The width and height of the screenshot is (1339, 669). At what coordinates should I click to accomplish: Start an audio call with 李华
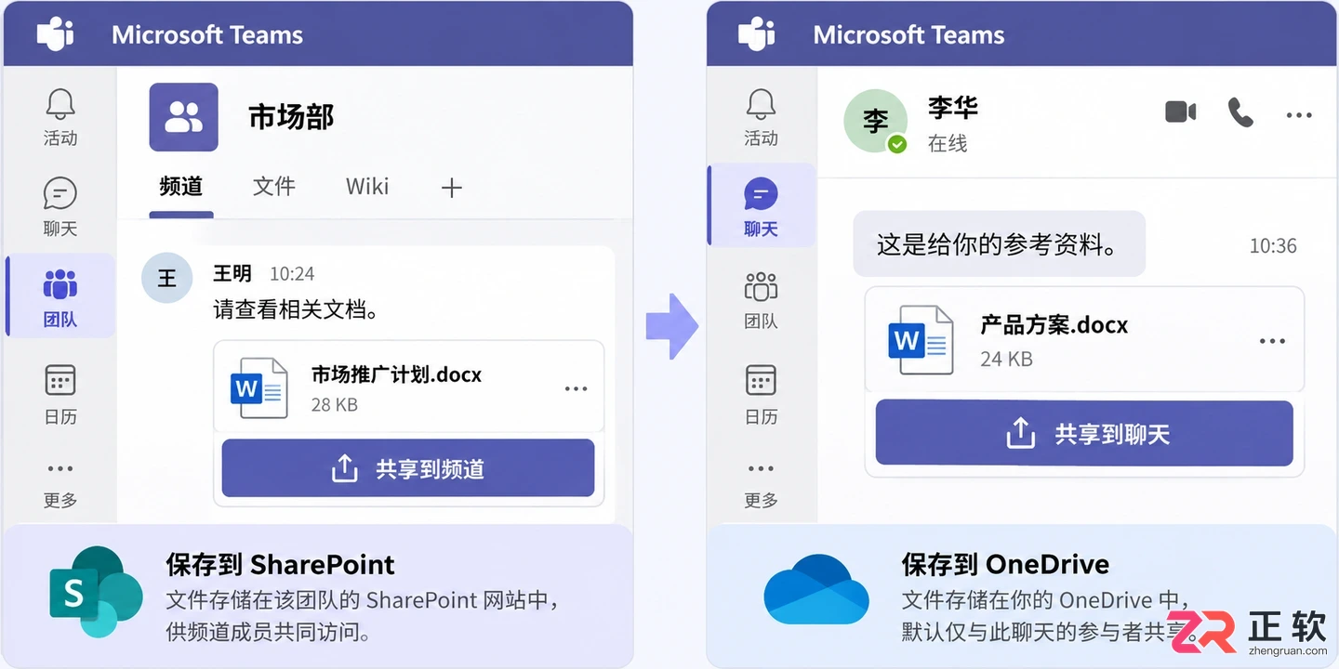click(1240, 112)
